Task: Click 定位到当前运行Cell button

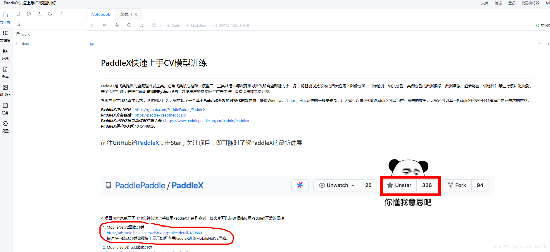Action: click(231, 26)
